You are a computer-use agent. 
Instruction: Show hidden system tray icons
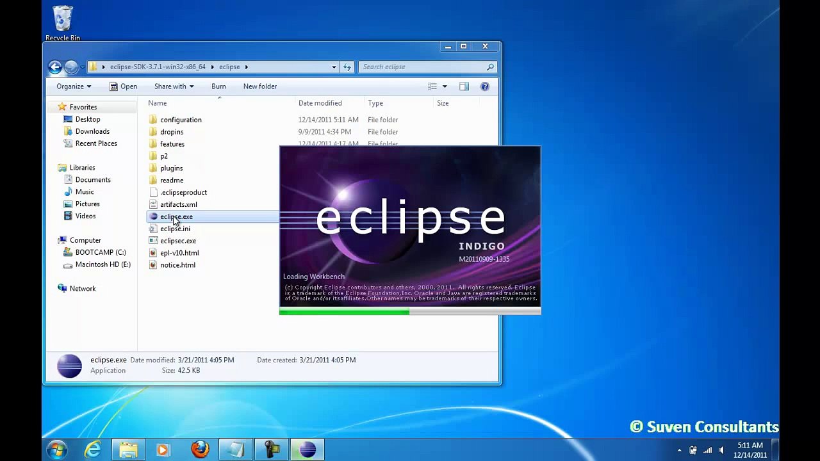coord(679,450)
